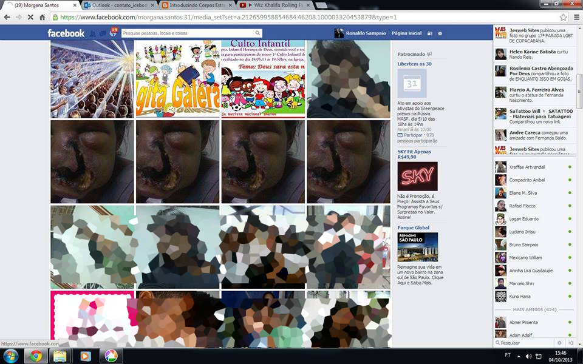
Task: Open chat options gear menu
Action: pos(559,343)
